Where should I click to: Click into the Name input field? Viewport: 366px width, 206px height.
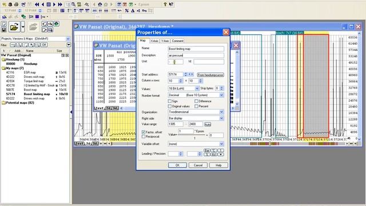point(196,49)
